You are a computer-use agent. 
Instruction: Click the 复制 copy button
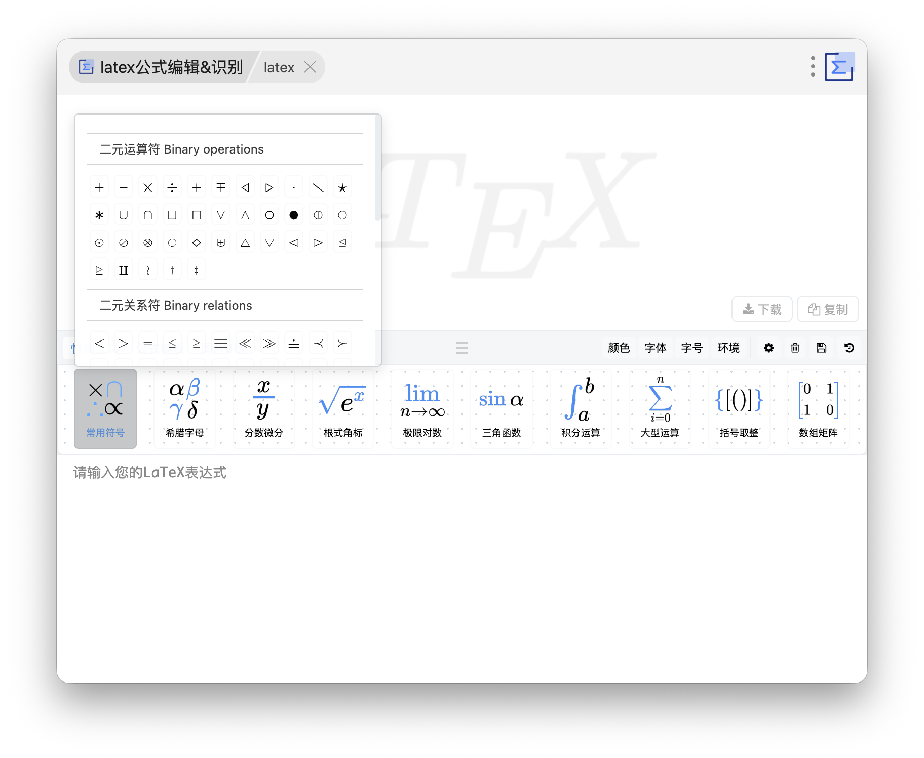[x=828, y=309]
